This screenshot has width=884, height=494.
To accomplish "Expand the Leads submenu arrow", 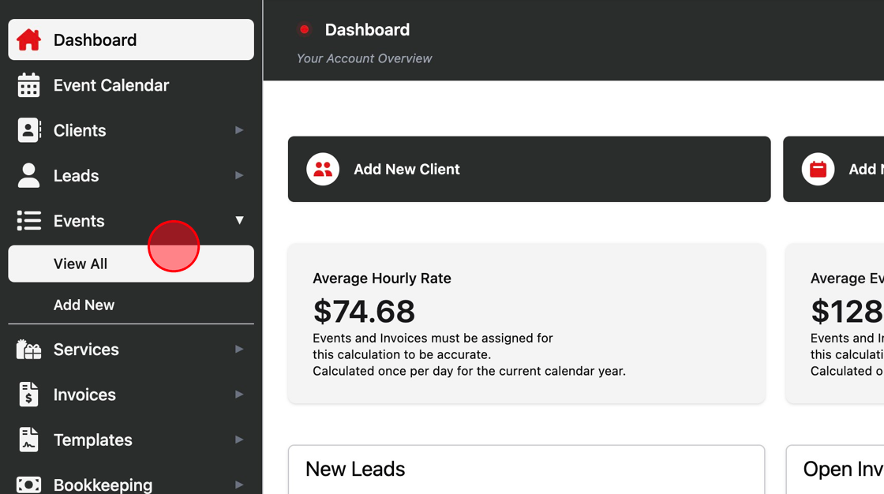I will tap(239, 175).
